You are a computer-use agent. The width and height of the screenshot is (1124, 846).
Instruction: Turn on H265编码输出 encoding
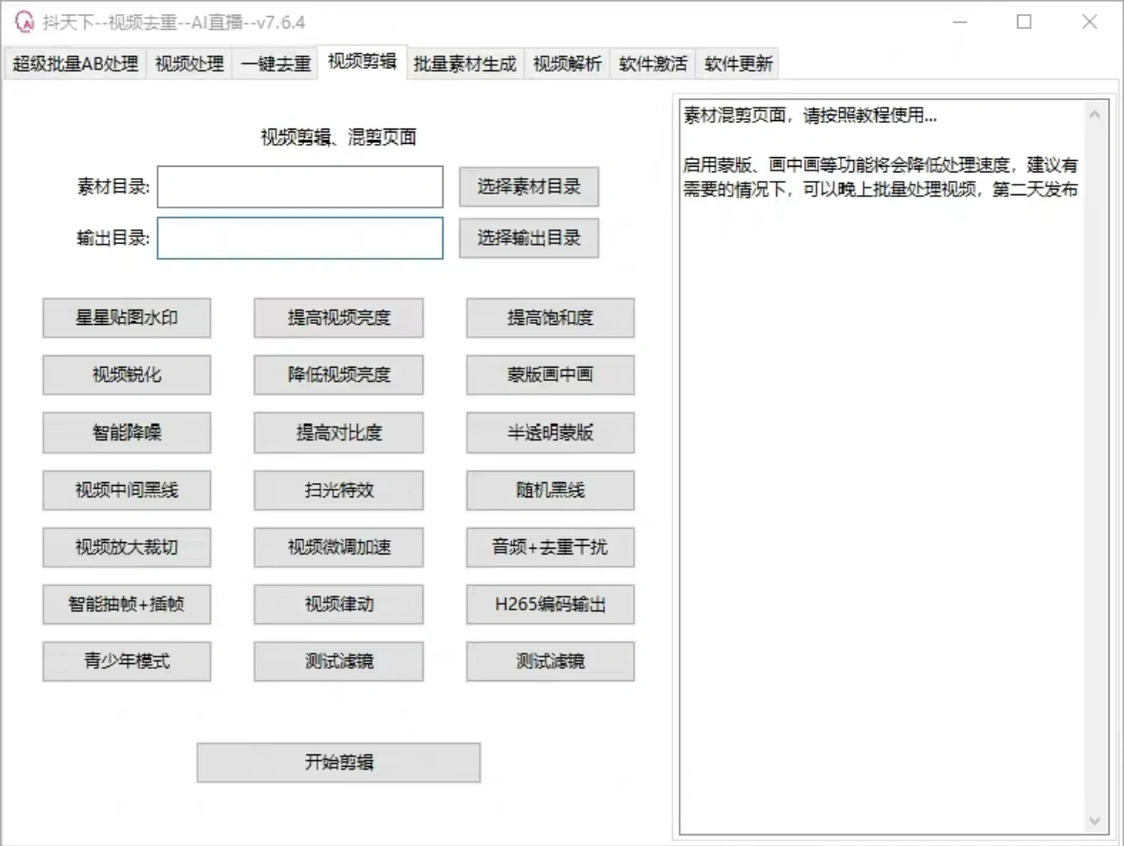point(550,604)
